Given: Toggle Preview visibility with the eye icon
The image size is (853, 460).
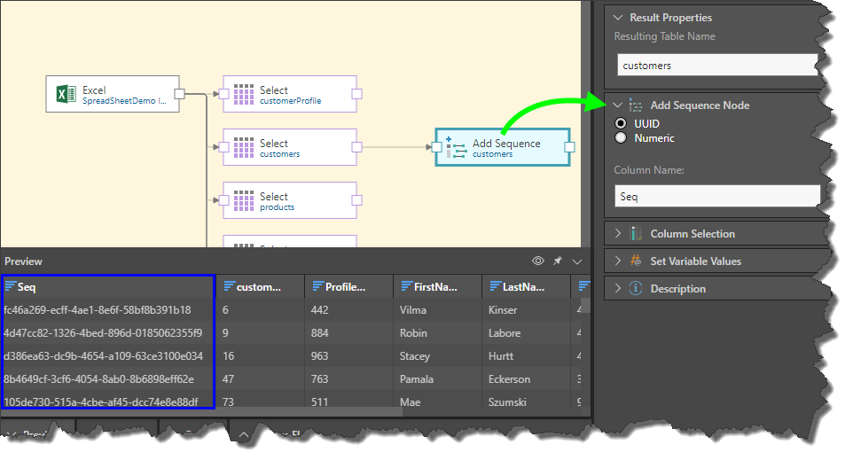Looking at the screenshot, I should (x=538, y=261).
